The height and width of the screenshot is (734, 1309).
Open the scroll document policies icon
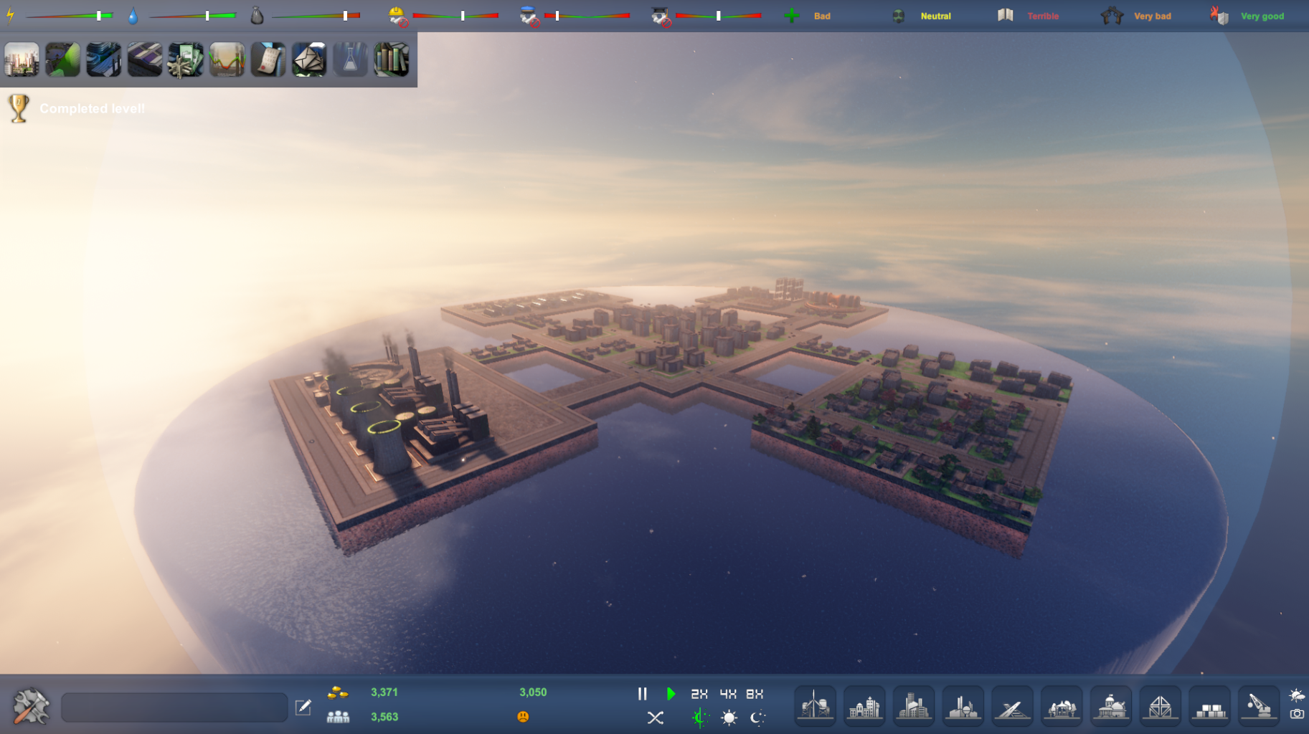click(268, 59)
